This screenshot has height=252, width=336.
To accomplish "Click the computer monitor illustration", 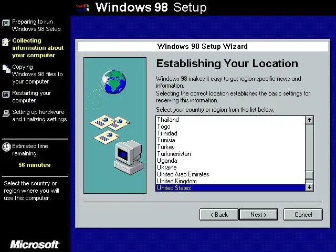I will (129, 157).
